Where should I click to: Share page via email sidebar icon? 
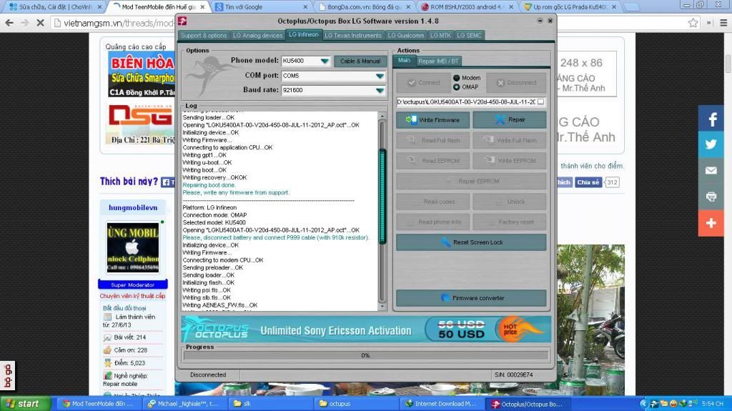coord(711,170)
